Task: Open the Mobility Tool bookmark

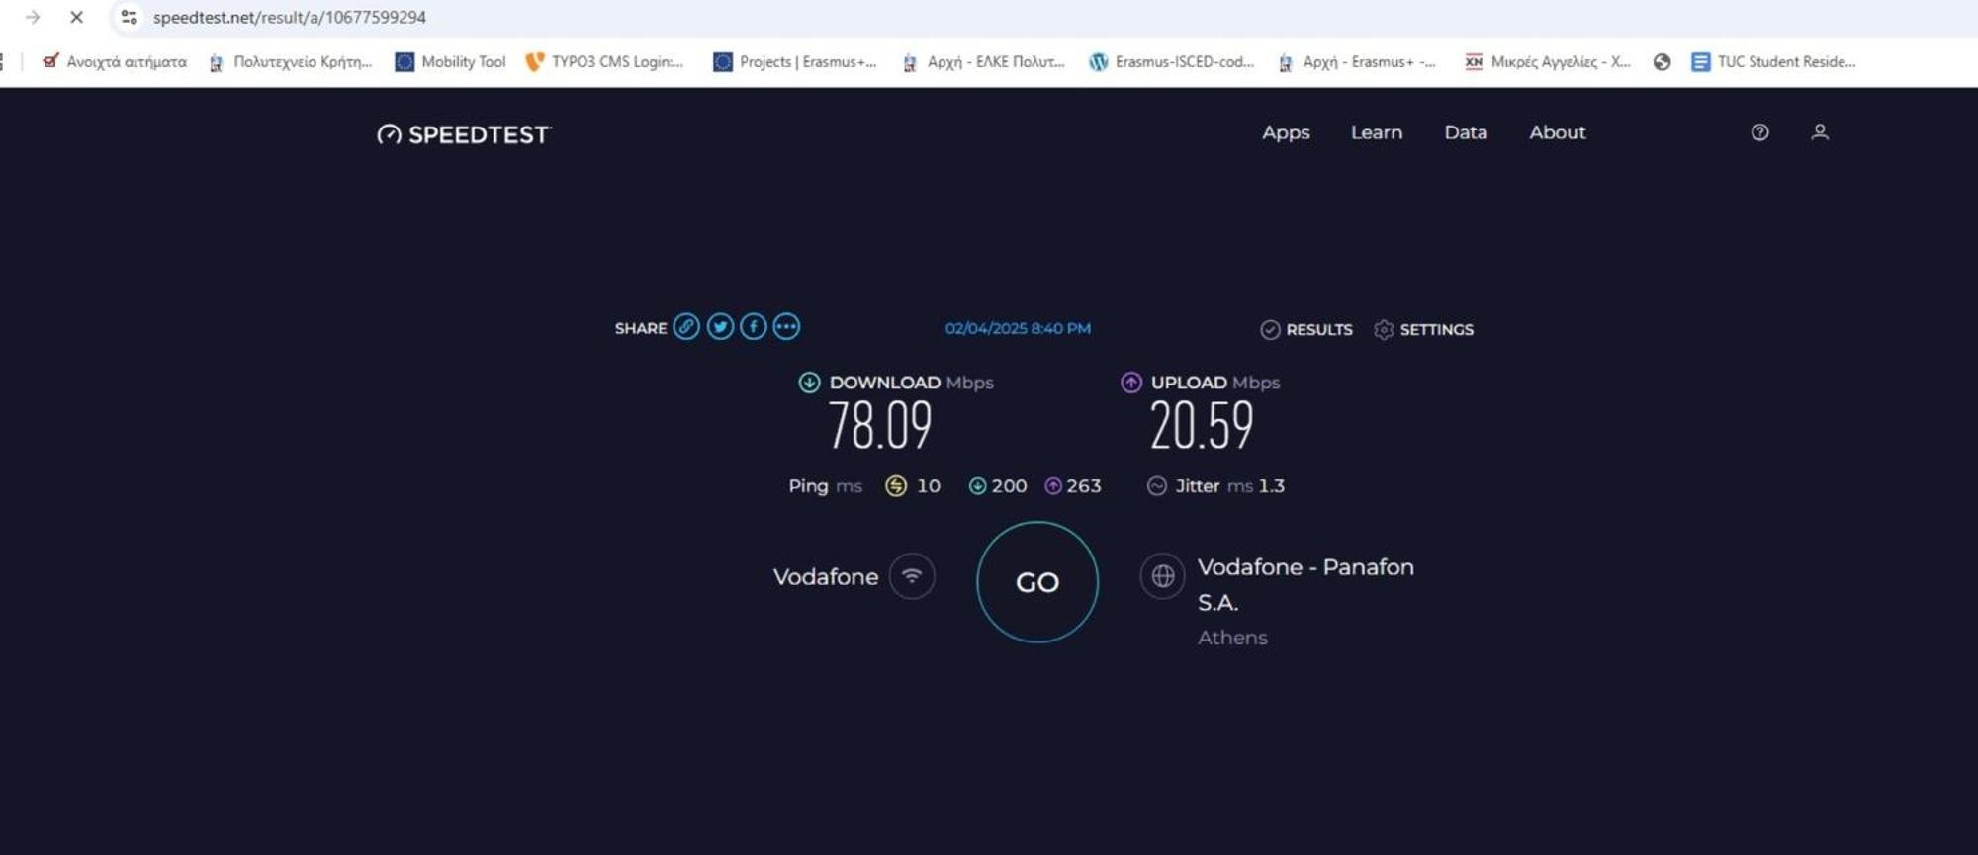Action: point(450,61)
